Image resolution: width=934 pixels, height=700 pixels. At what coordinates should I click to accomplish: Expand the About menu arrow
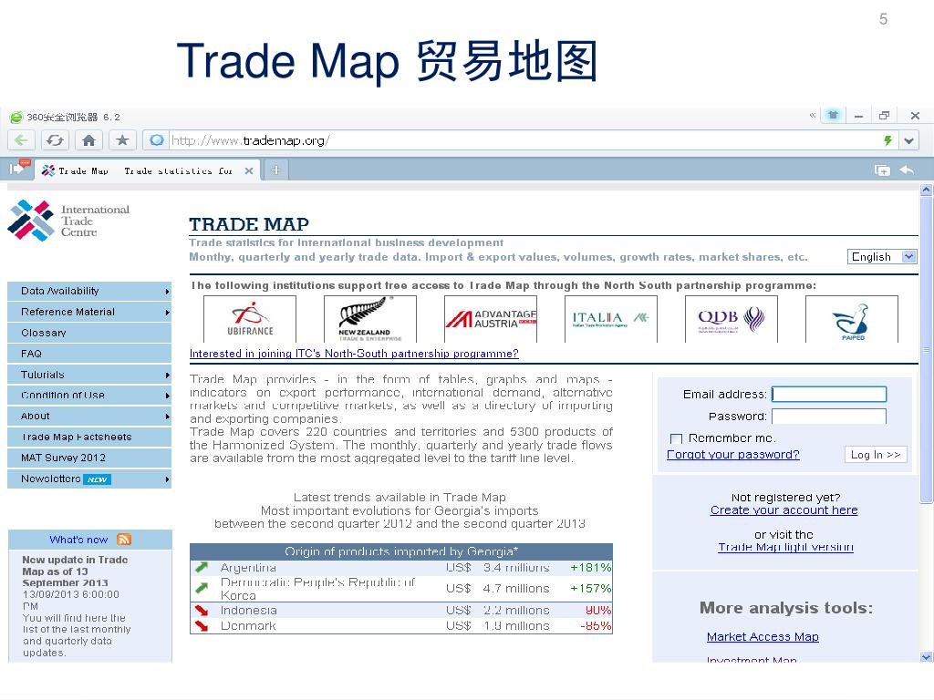click(168, 417)
